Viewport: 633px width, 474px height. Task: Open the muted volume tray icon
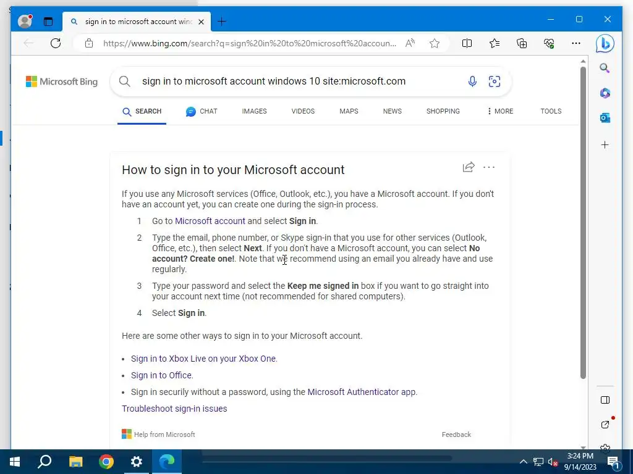tap(553, 462)
